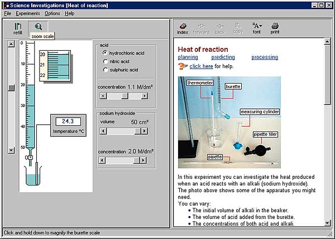Click the 'thermometer' label in photo
The width and height of the screenshot is (335, 239).
200,82
